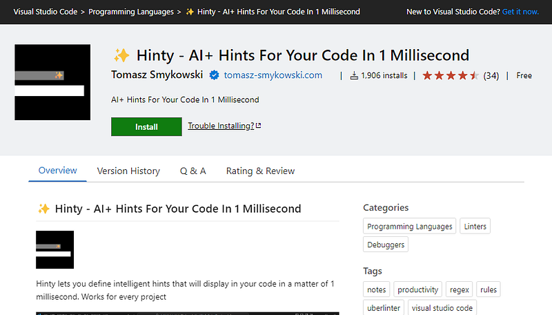
Task: Open the Tomasz Smykowski publisher page
Action: coord(157,75)
